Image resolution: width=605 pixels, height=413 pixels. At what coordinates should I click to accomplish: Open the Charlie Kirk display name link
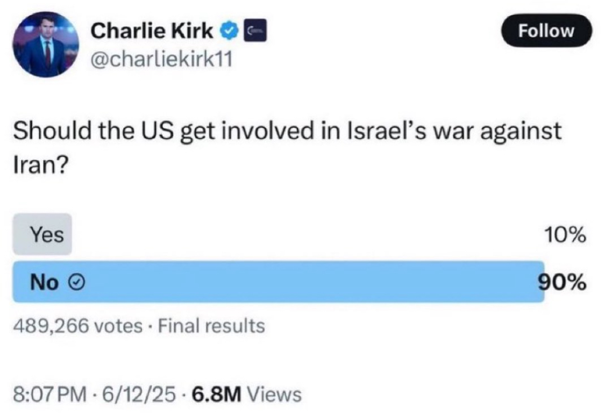pos(152,31)
